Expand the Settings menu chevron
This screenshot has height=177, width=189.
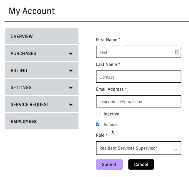coord(71,87)
